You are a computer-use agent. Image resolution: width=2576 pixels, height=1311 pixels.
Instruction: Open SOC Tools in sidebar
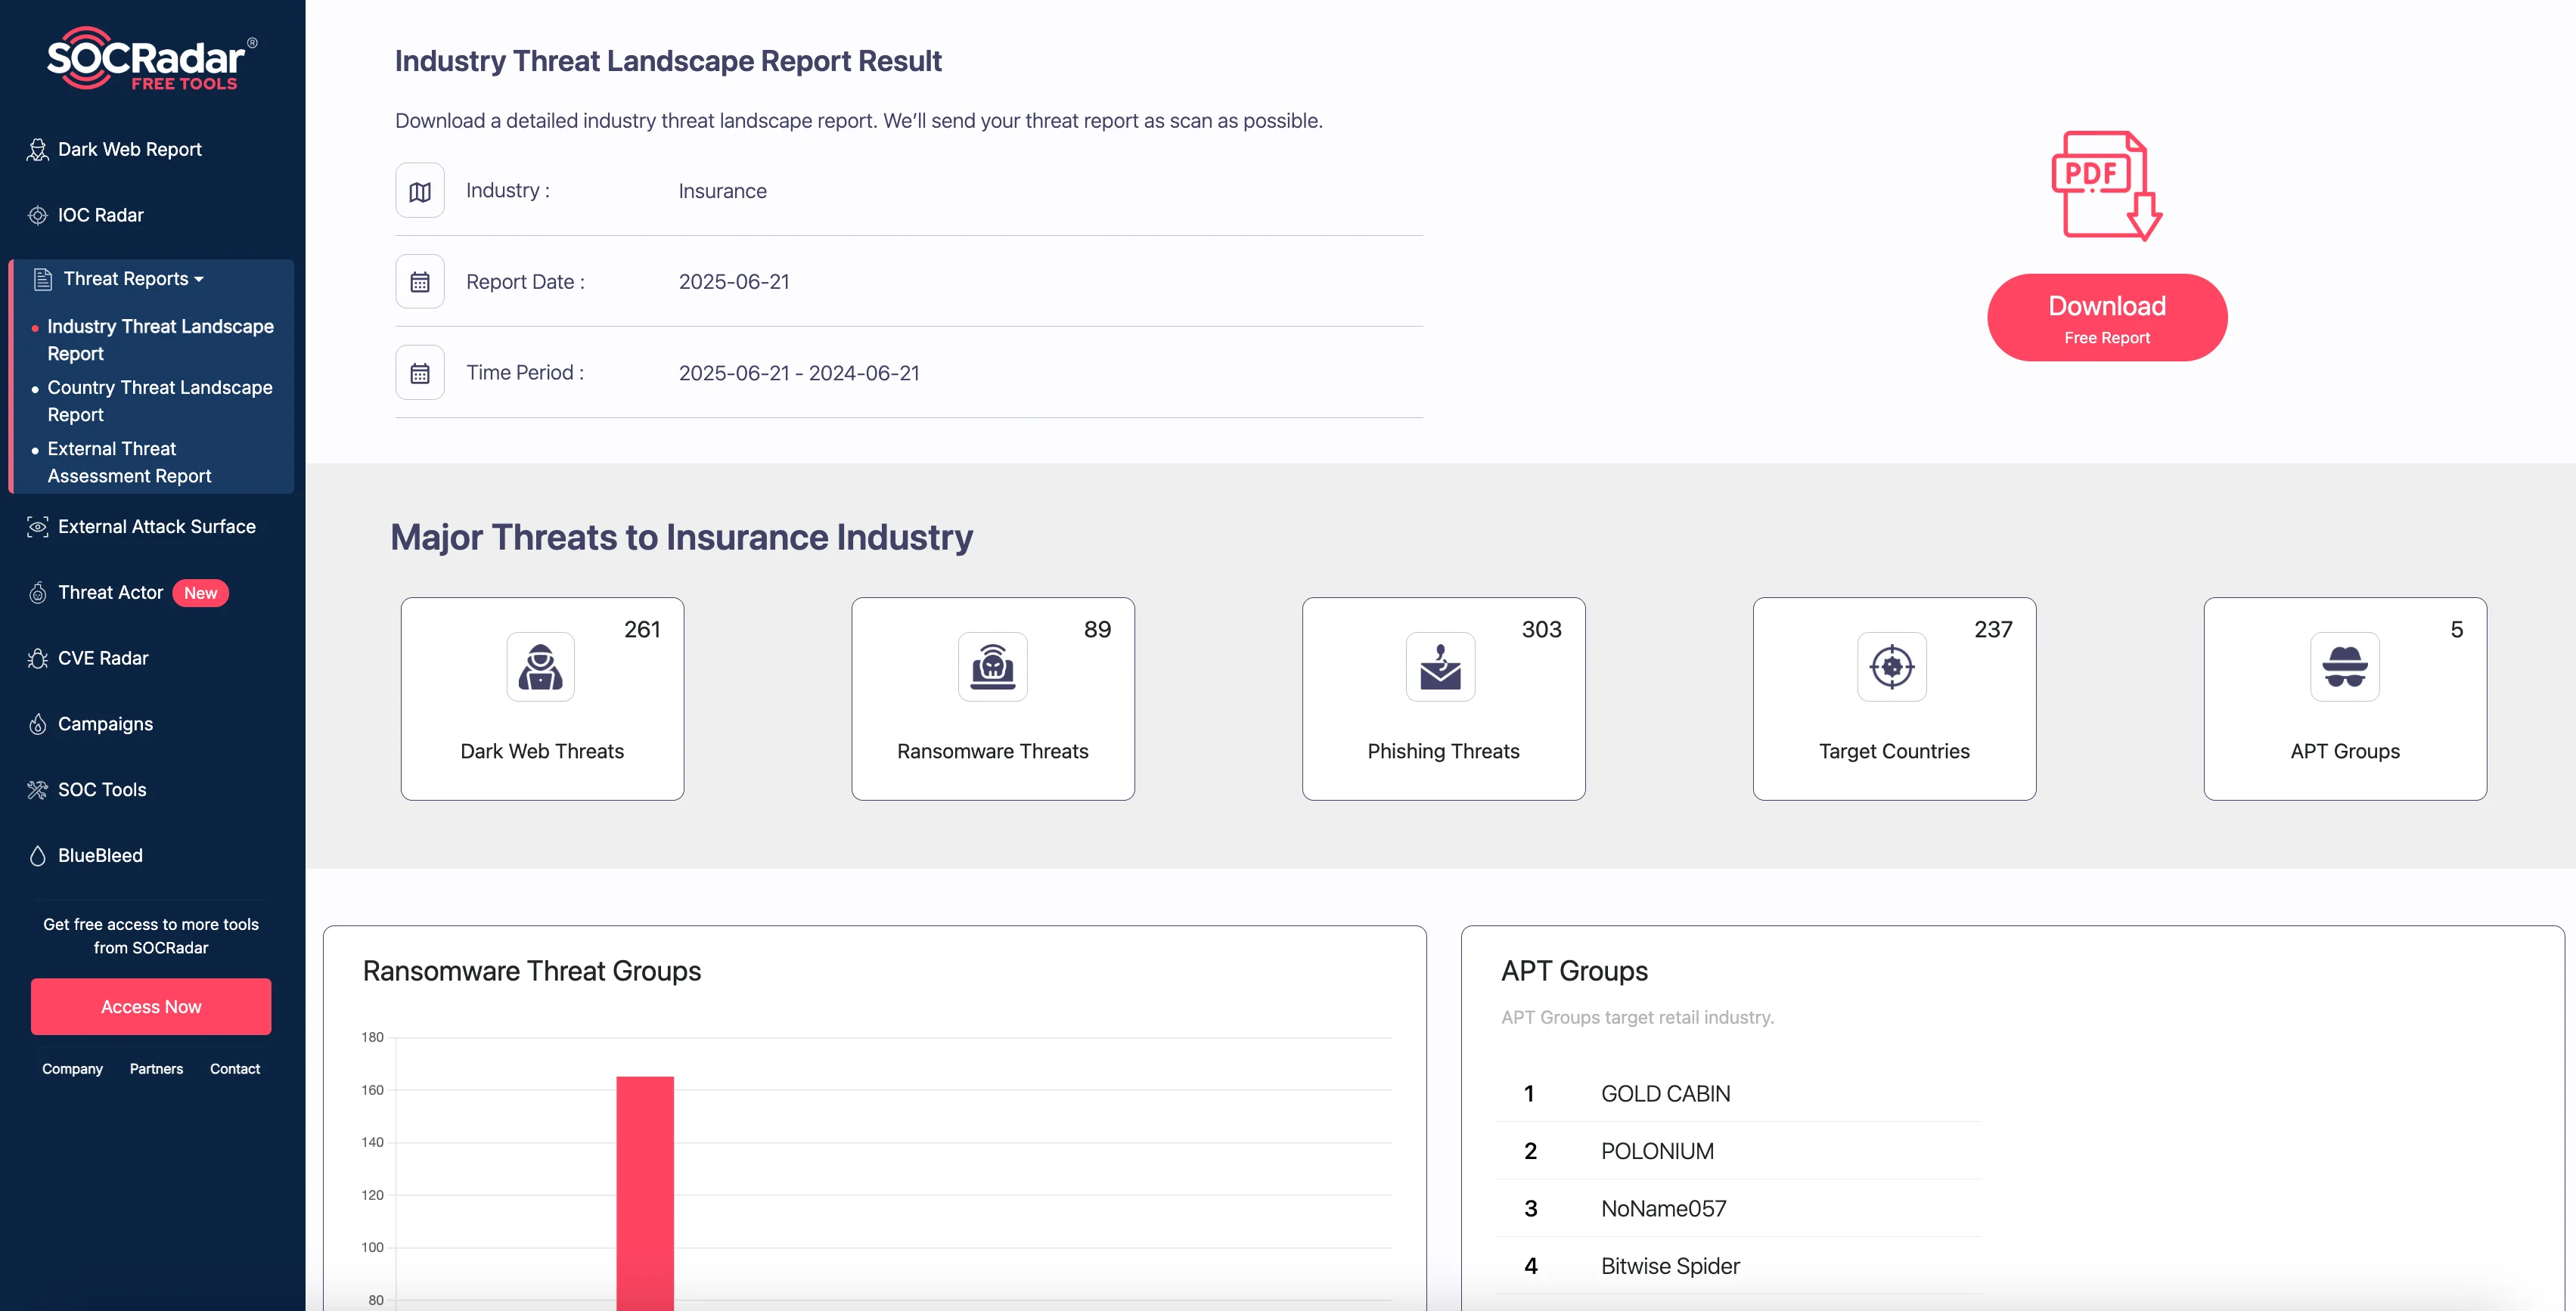click(x=102, y=790)
